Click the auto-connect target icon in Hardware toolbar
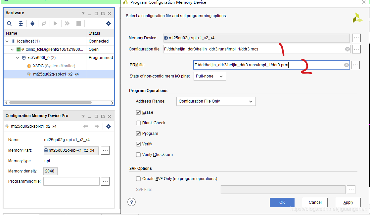370x215 pixels. point(44,23)
